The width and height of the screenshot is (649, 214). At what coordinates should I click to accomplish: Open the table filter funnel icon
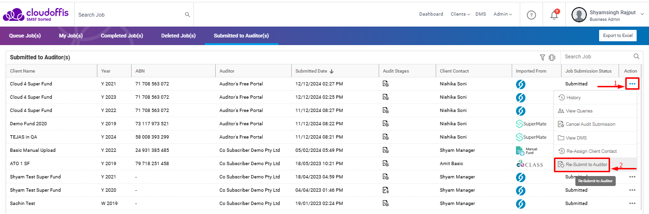coord(543,57)
